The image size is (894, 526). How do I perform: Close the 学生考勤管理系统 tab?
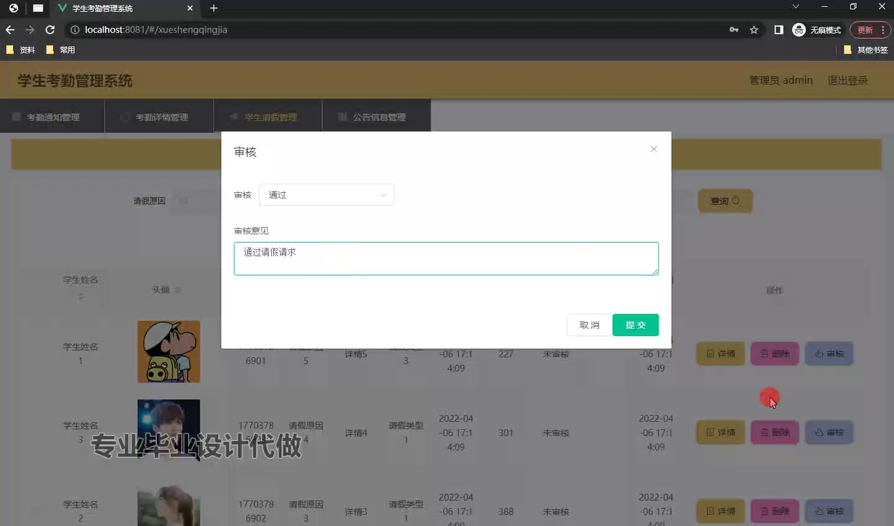[190, 8]
